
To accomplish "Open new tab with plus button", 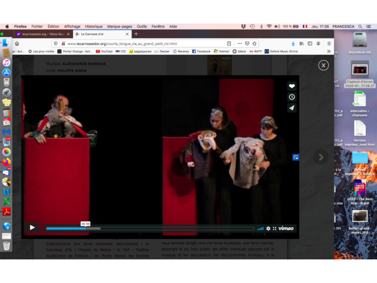I will tap(136, 34).
